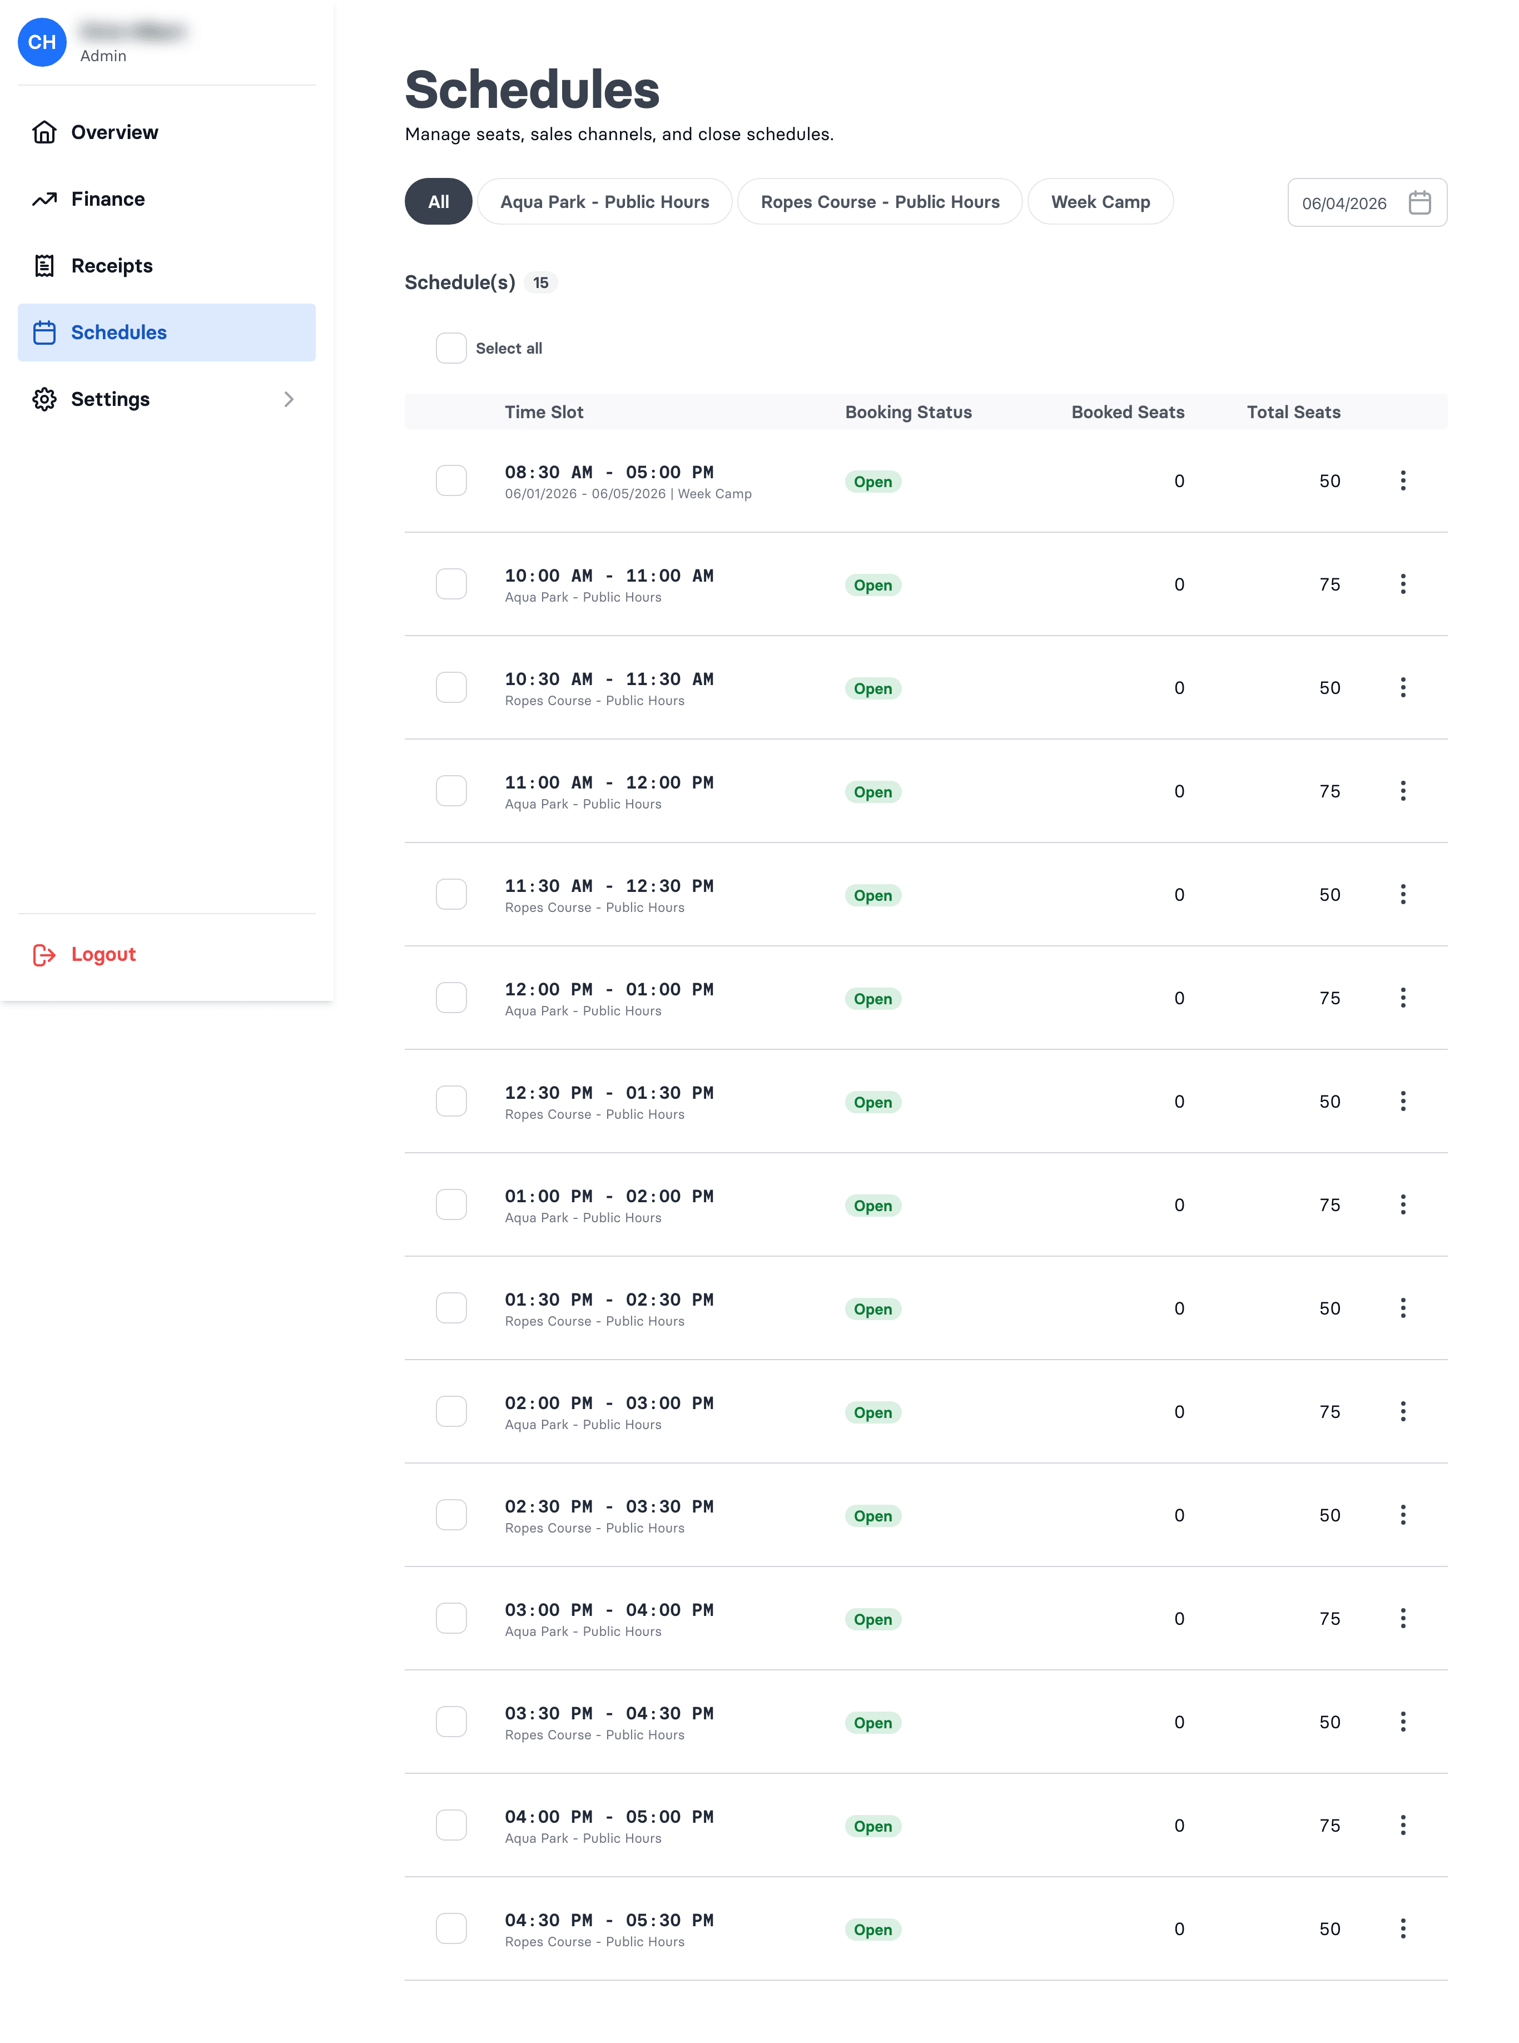The width and height of the screenshot is (1519, 2043).
Task: Open options menu for 01:30 PM - 02:30 PM row
Action: pos(1402,1308)
